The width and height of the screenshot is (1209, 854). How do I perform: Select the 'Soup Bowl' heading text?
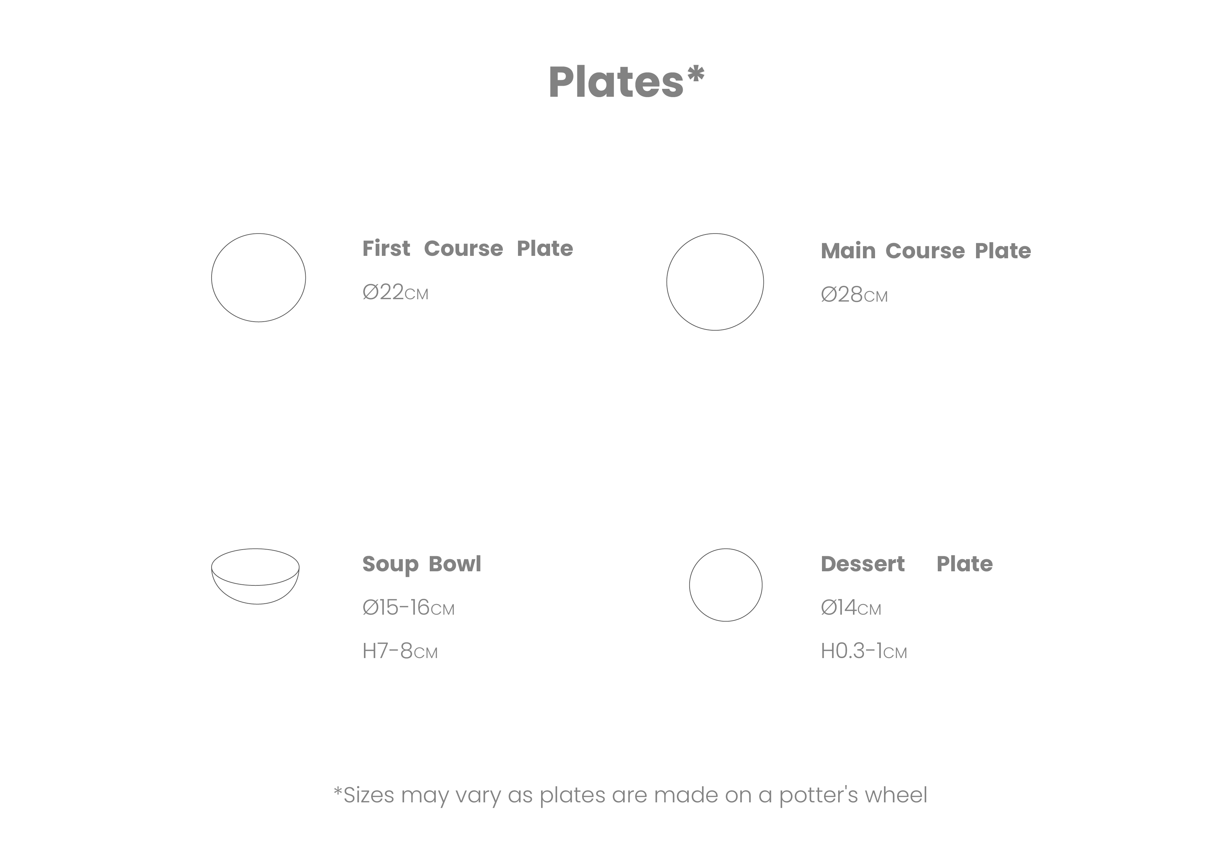(x=421, y=564)
